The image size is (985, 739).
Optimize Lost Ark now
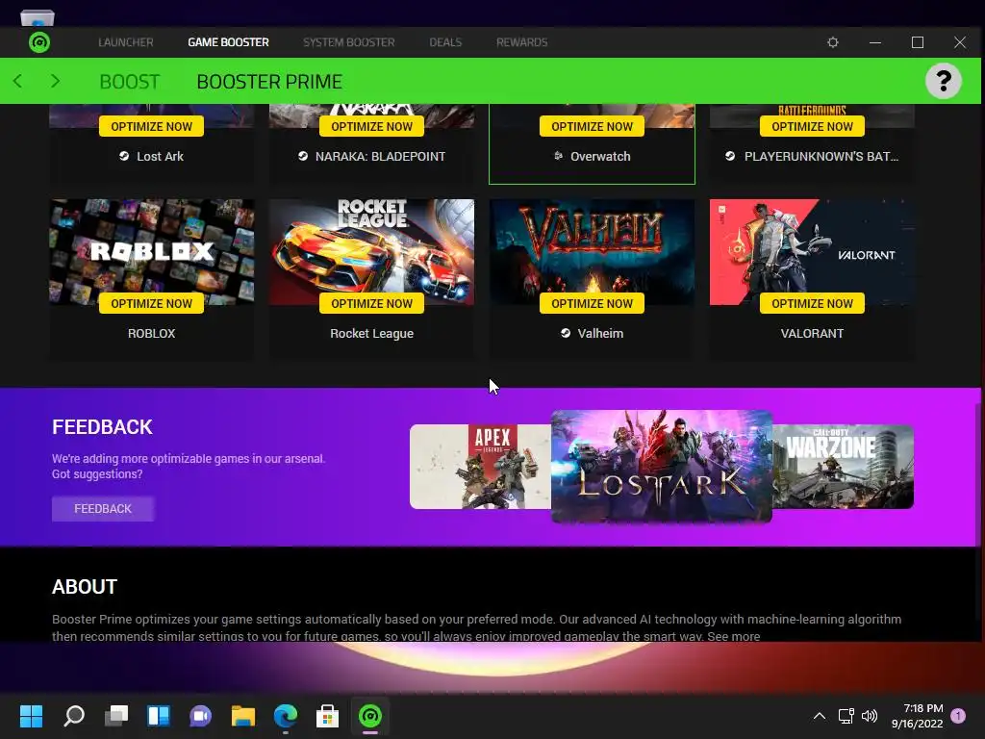pyautogui.click(x=151, y=126)
